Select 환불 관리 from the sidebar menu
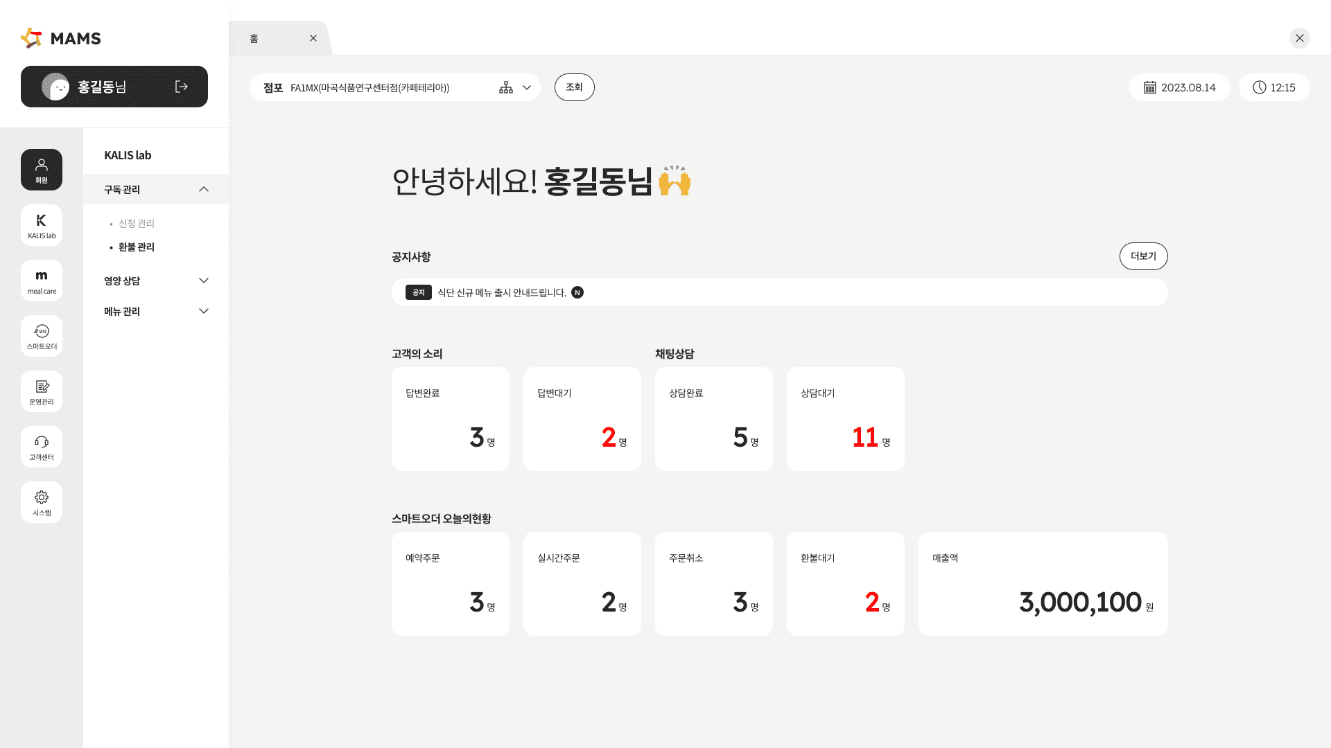This screenshot has height=748, width=1331. [x=137, y=247]
